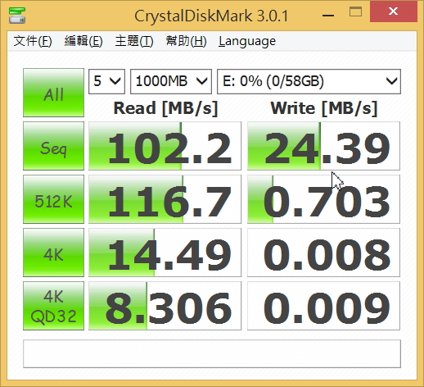The height and width of the screenshot is (387, 424).
Task: Run all benchmarks with All button
Action: tap(53, 93)
